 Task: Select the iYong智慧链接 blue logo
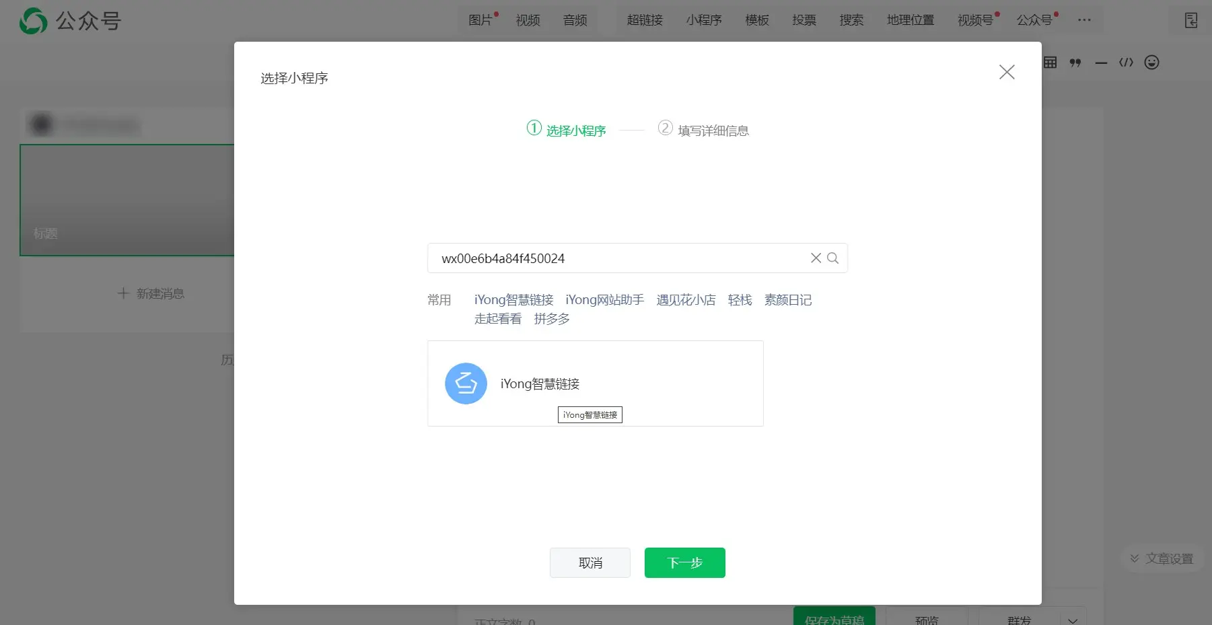pyautogui.click(x=466, y=383)
